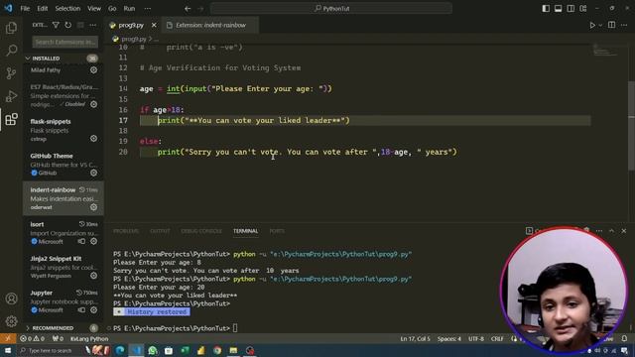The width and height of the screenshot is (635, 357).
Task: Open the Selection menu
Action: coord(67,9)
